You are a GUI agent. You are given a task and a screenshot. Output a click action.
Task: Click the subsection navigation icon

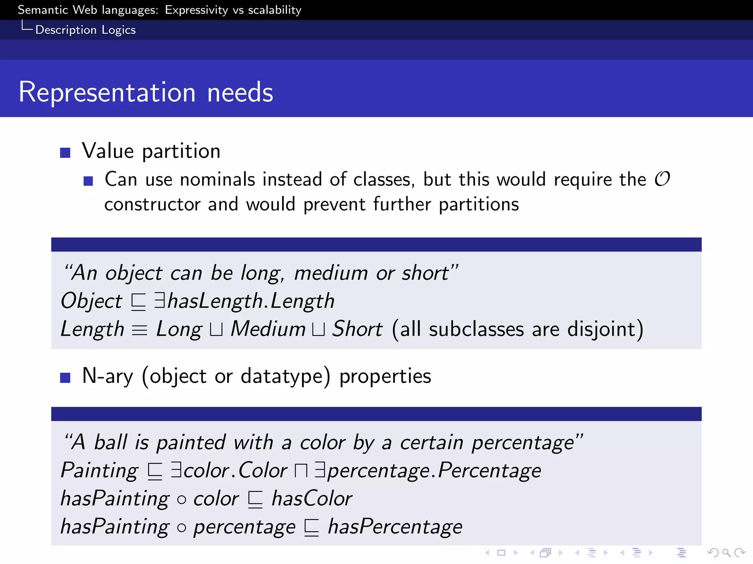[x=592, y=553]
